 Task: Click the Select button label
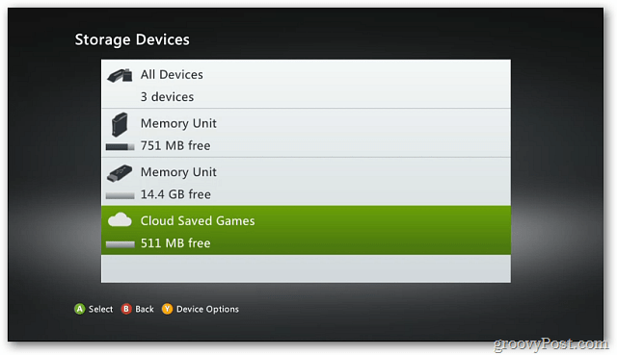pos(100,309)
